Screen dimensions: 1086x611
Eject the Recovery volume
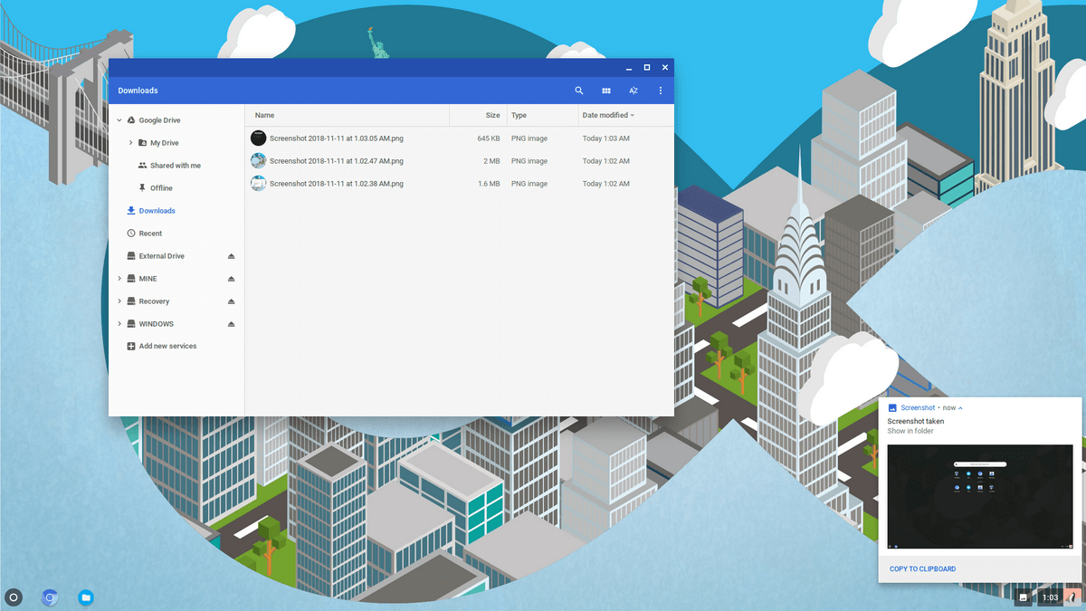coord(231,301)
